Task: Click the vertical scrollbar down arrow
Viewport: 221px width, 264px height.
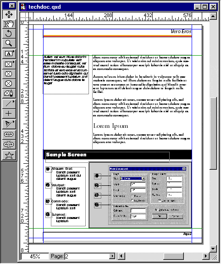Action: (x=213, y=248)
